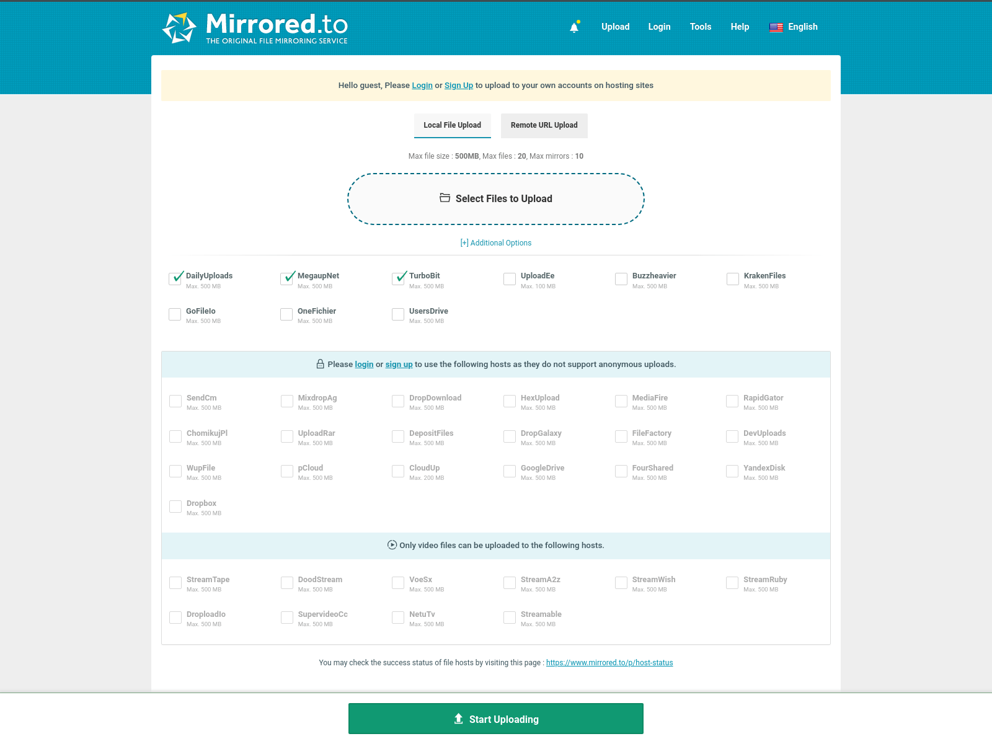The width and height of the screenshot is (992, 744).
Task: Click the FileFactory host label
Action: [652, 433]
